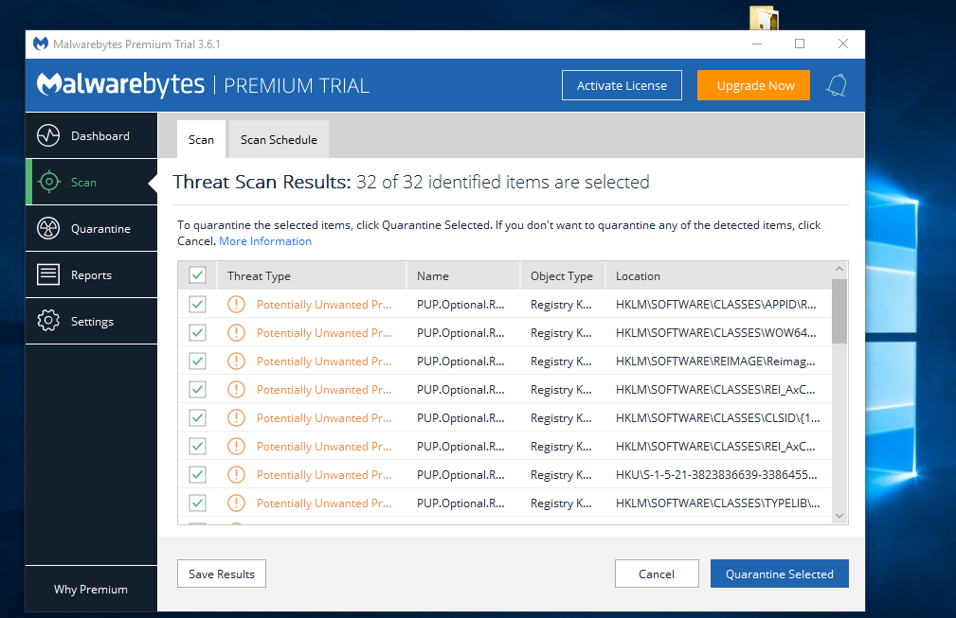Uncheck the TYPELIB registry key item
956x618 pixels.
pyautogui.click(x=197, y=503)
